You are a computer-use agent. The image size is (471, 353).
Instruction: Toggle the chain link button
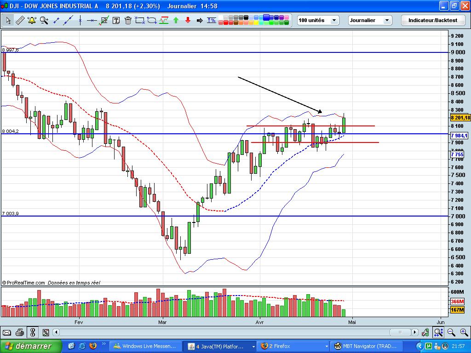(x=33, y=333)
